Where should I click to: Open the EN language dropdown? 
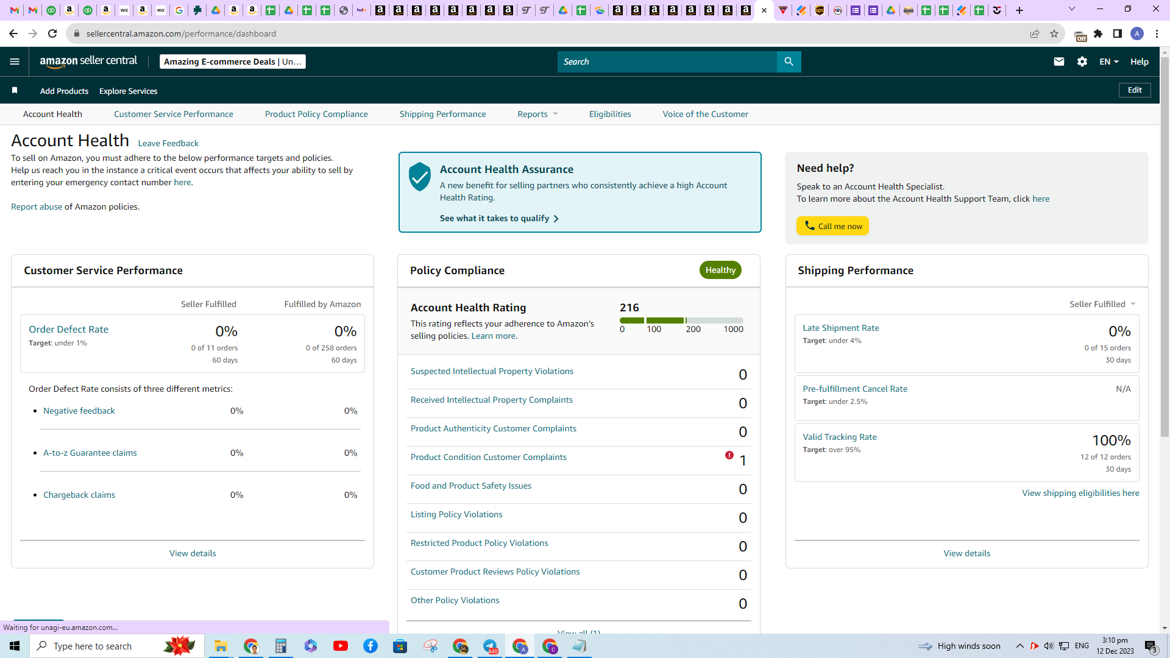pos(1109,62)
